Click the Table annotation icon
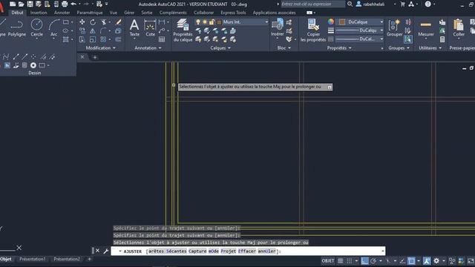Viewport: 475px width, 267px height. (x=162, y=39)
